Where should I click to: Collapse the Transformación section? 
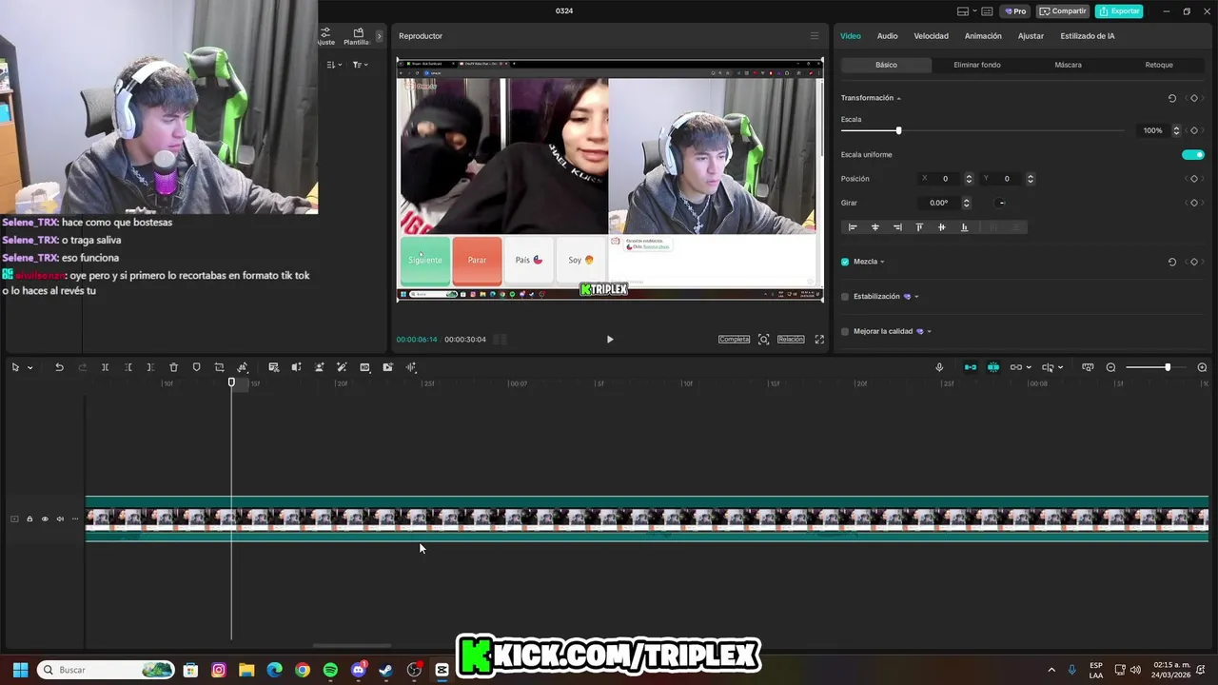[898, 98]
